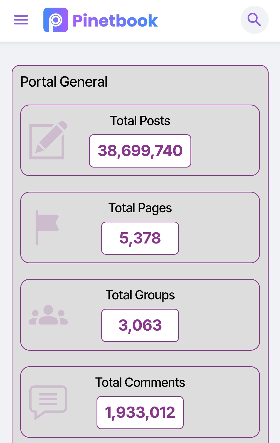The image size is (280, 443).
Task: Click the Pinetbook brand name text
Action: click(x=115, y=21)
